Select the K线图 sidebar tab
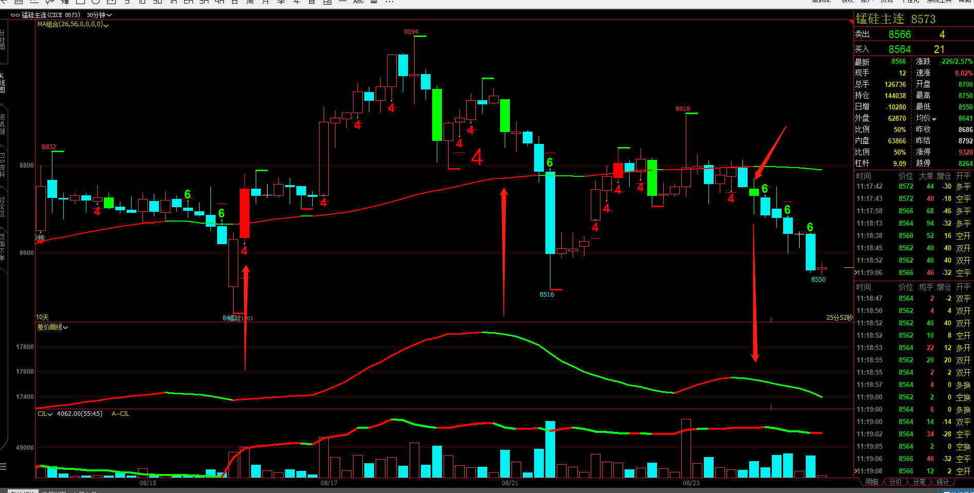Screen dimensions: 974x493 [3, 83]
